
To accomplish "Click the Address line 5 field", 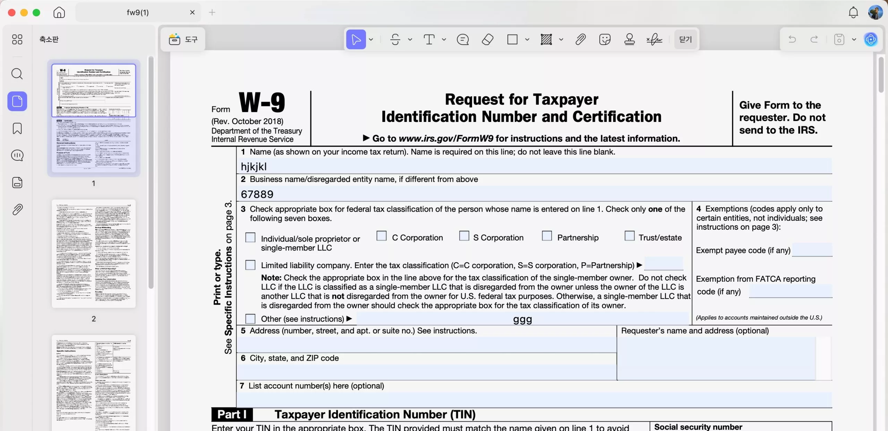I will coord(427,345).
